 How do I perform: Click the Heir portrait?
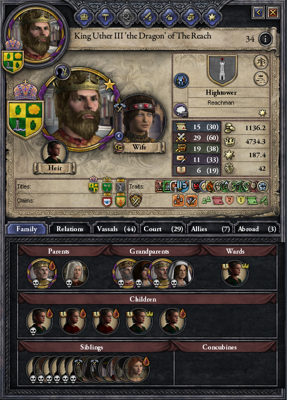55,153
